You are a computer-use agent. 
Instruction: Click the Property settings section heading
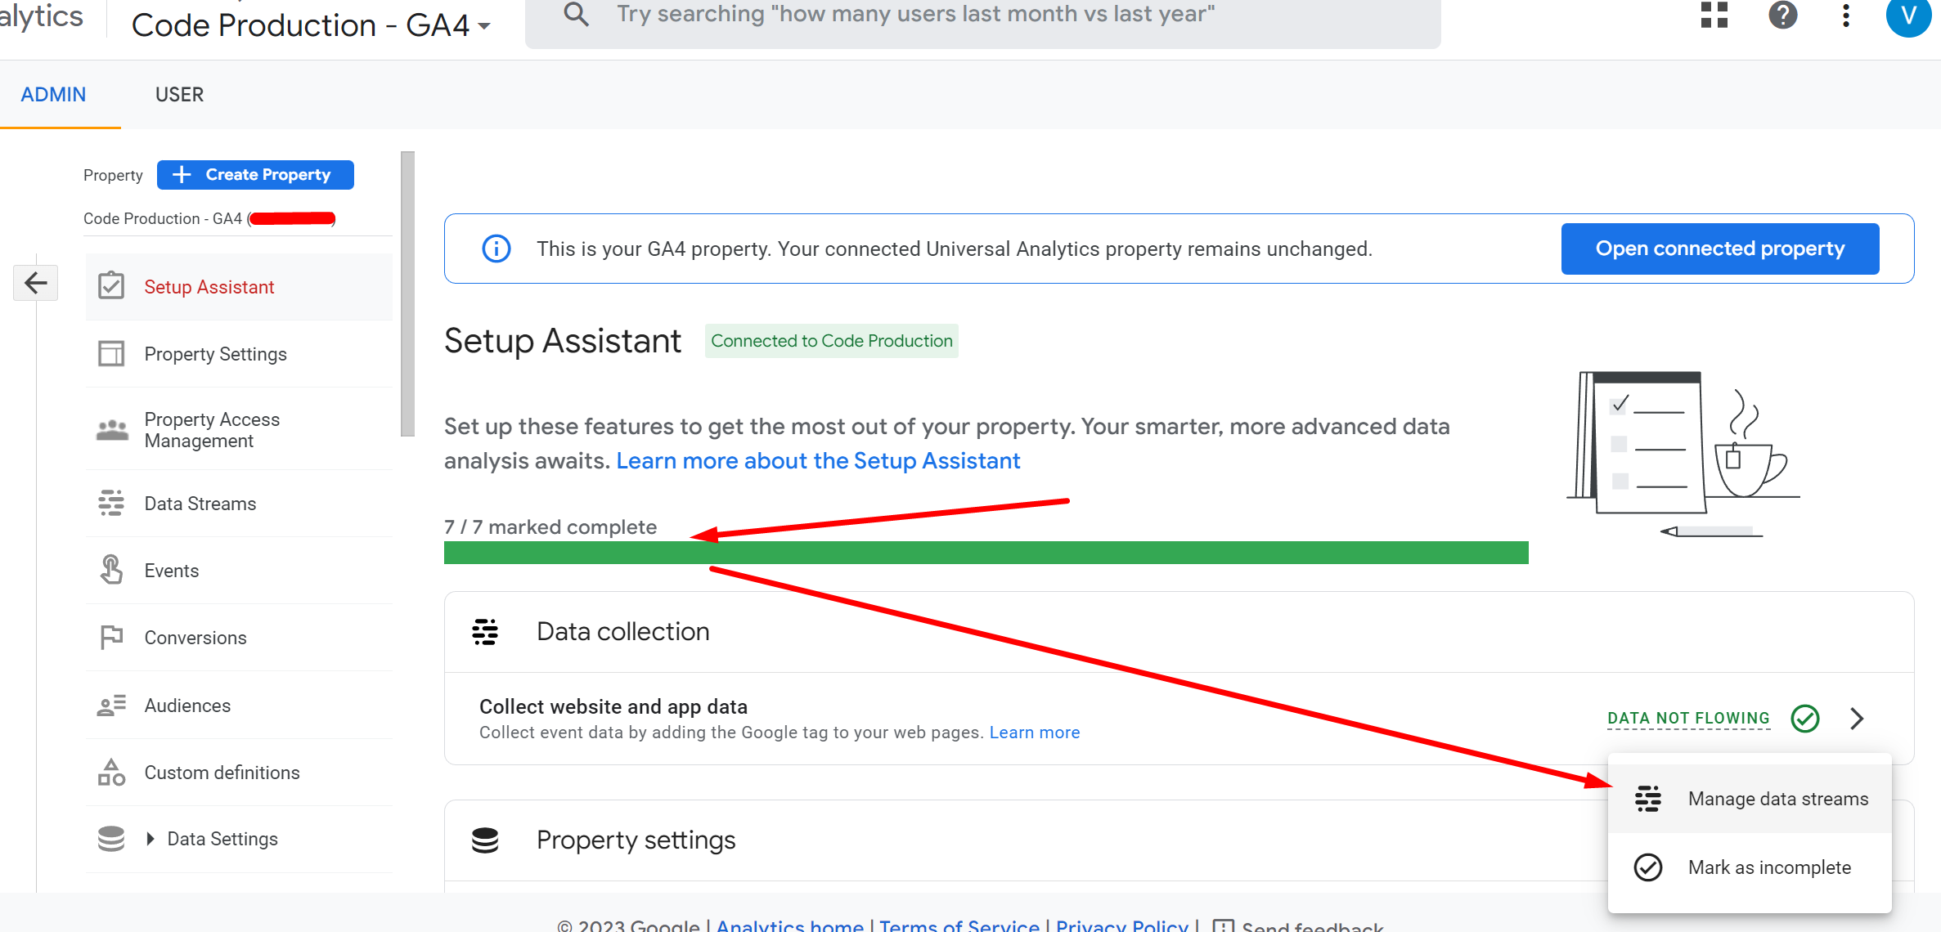pyautogui.click(x=636, y=840)
